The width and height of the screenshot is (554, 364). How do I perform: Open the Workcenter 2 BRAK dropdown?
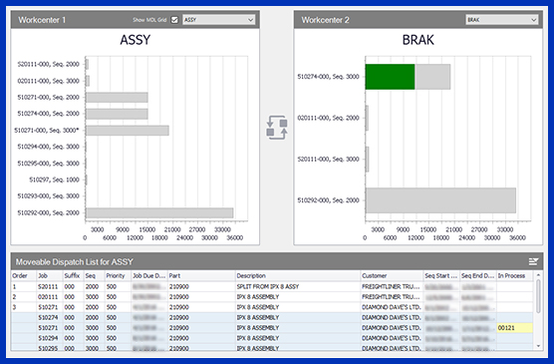[502, 20]
